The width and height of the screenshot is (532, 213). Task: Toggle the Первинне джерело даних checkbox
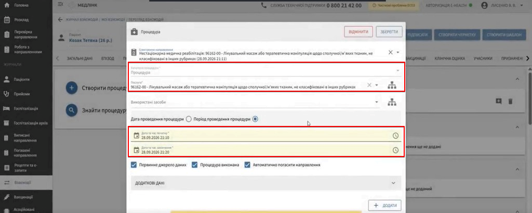point(134,165)
